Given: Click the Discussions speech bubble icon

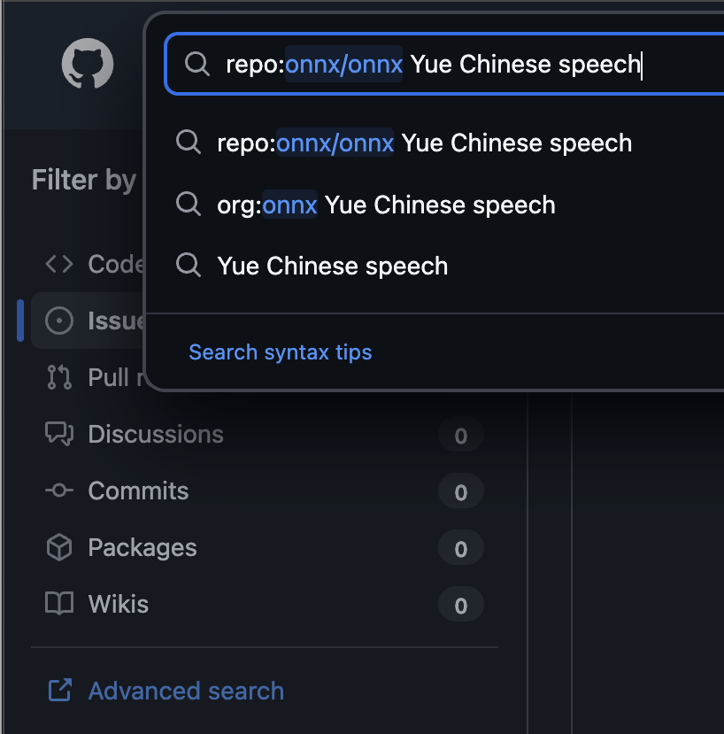Looking at the screenshot, I should click(x=59, y=434).
